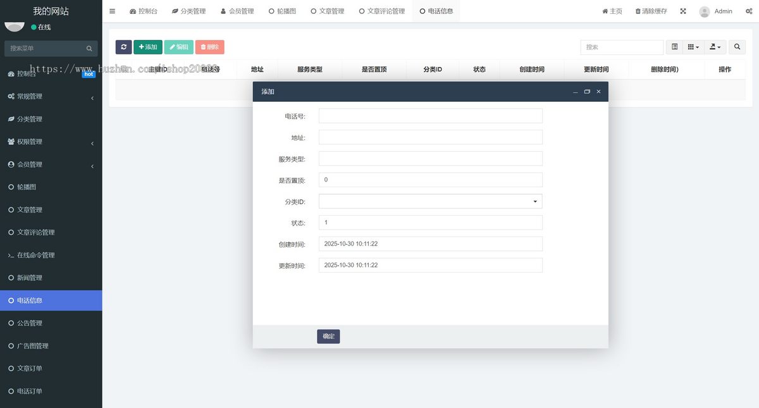This screenshot has height=408, width=759.
Task: Click the refresh table button
Action: tap(123, 47)
